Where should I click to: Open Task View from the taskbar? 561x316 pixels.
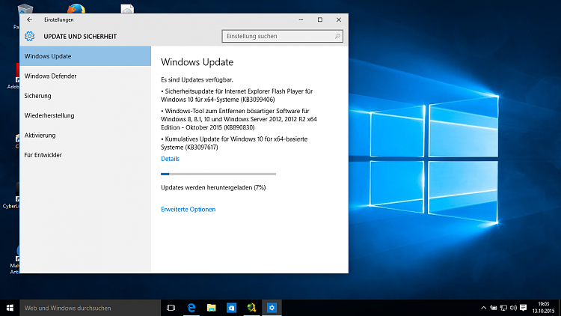171,308
